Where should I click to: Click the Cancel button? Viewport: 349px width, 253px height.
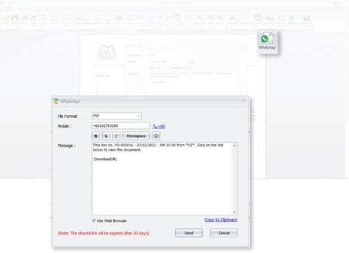(224, 233)
